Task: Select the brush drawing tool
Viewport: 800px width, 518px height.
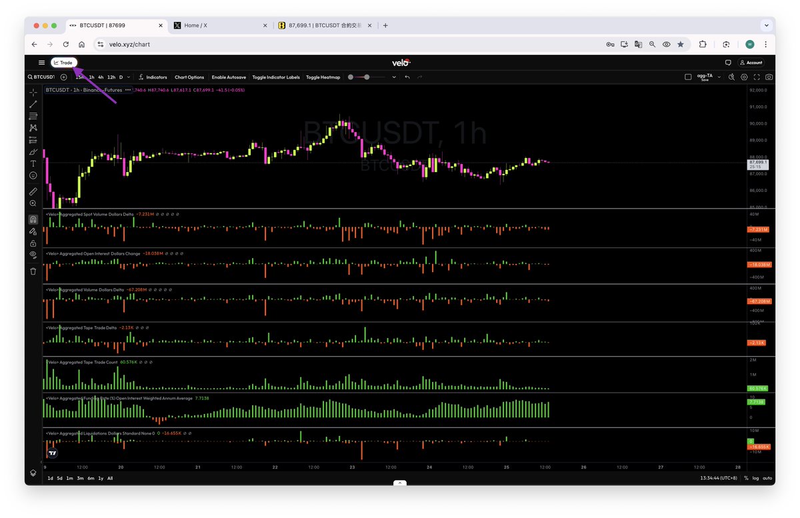Action: pos(33,152)
